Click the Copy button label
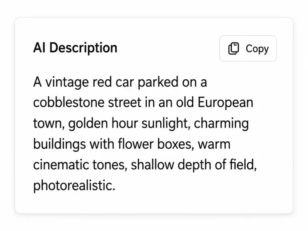 pyautogui.click(x=257, y=49)
